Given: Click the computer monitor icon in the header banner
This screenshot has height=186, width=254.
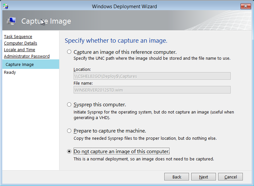Looking at the screenshot, I should click(11, 21).
